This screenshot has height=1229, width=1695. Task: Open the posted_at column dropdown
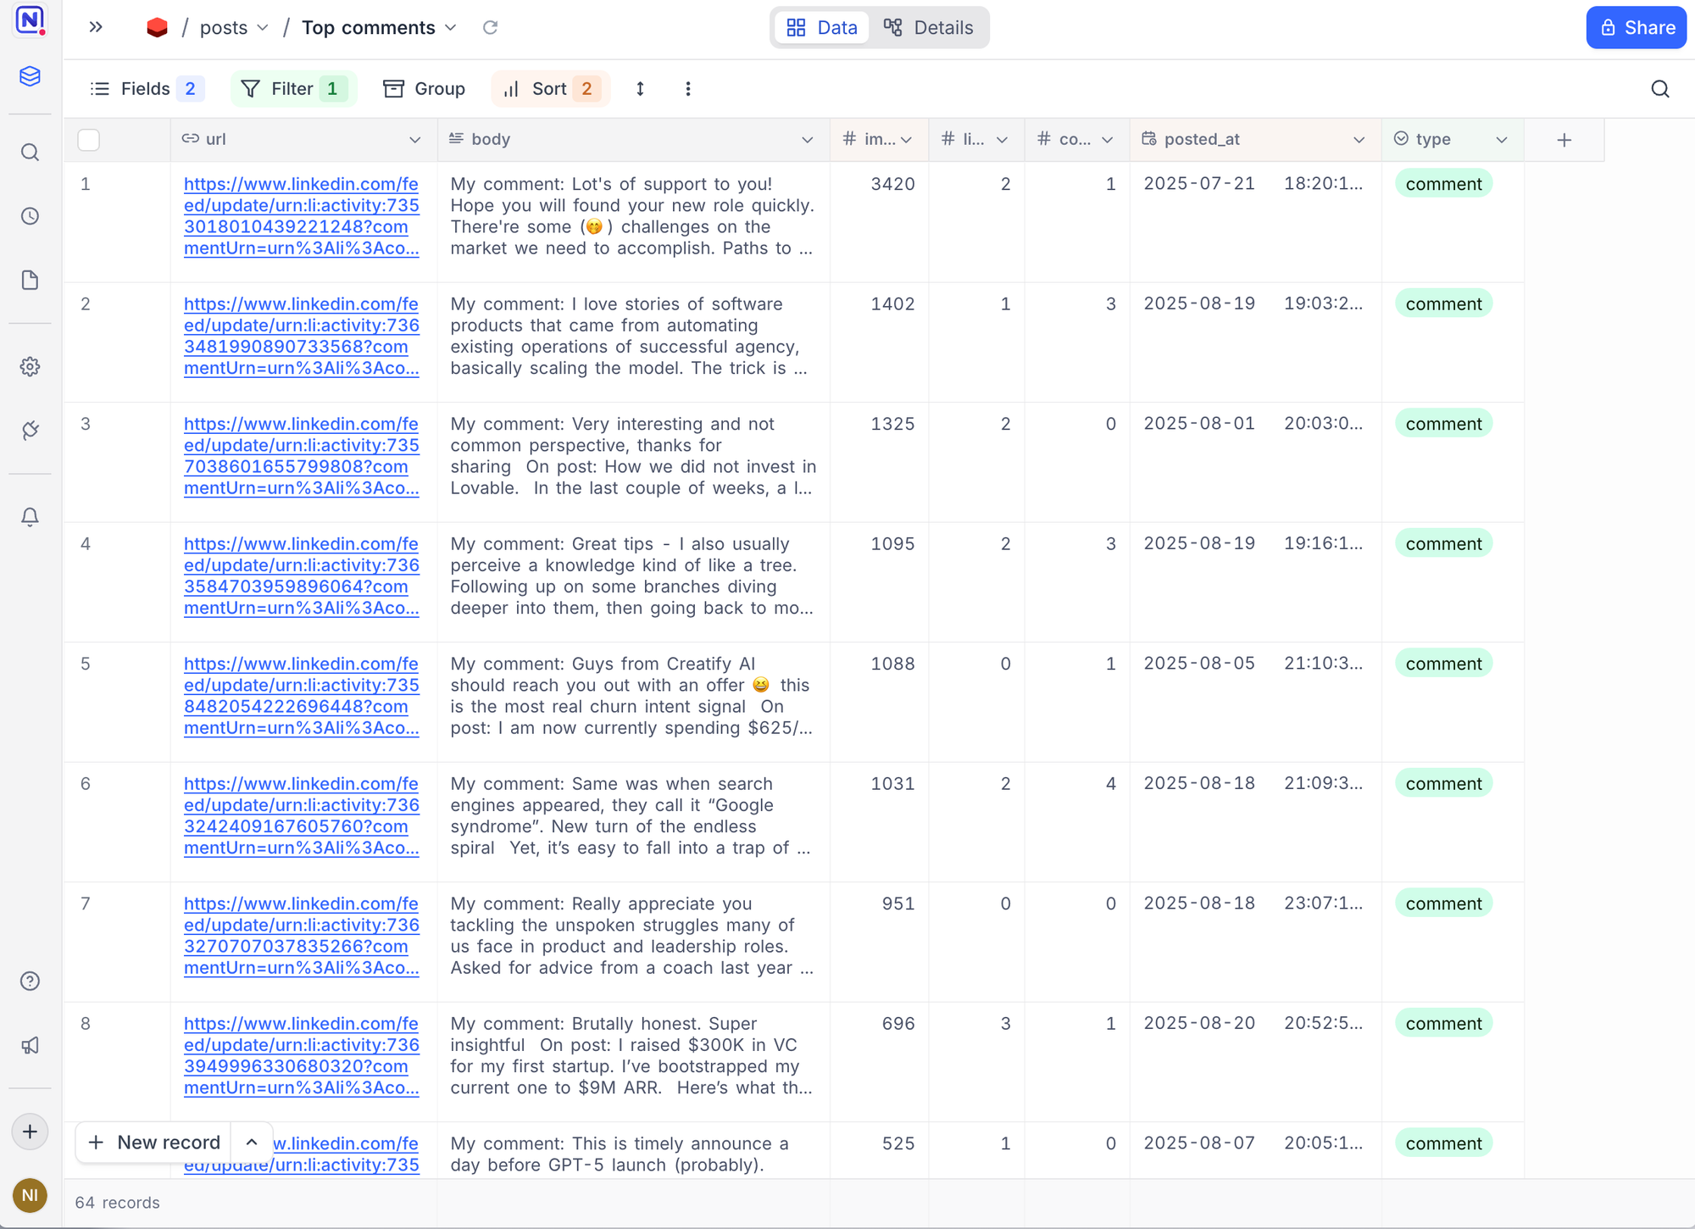1359,140
